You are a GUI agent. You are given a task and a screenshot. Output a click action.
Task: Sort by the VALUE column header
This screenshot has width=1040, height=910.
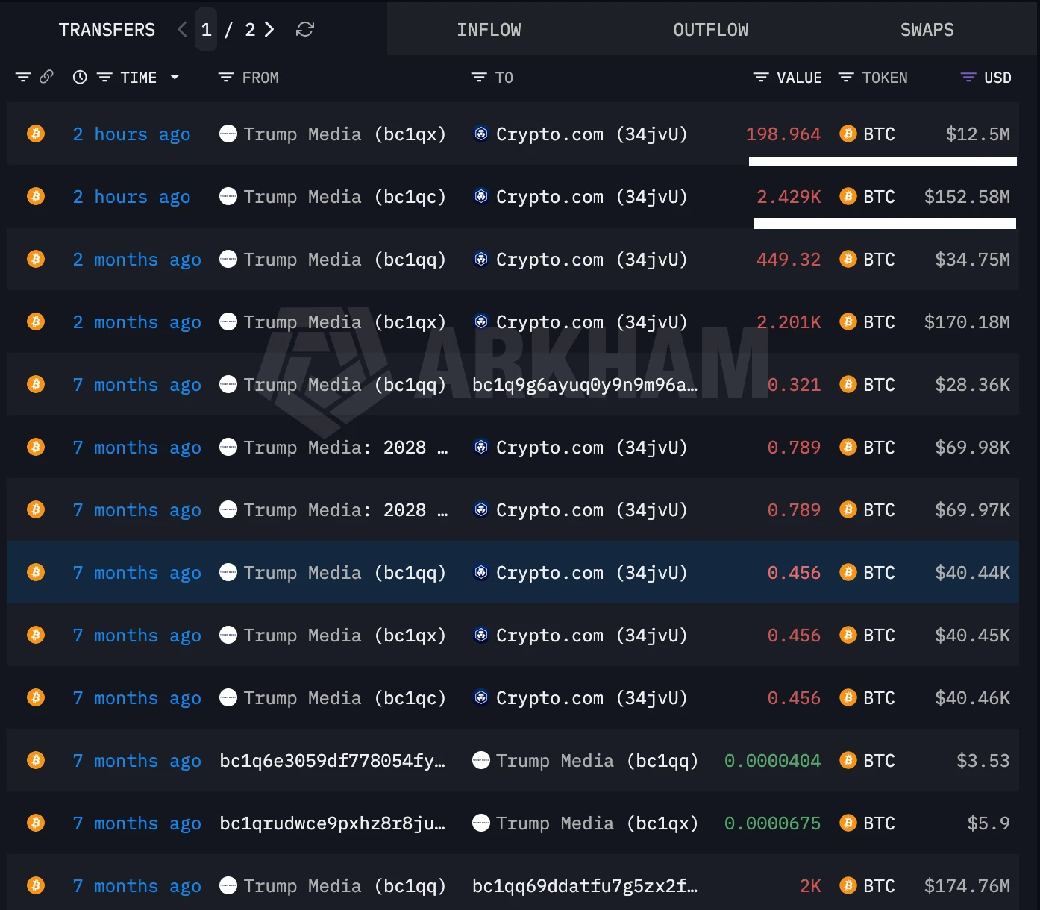pos(799,78)
